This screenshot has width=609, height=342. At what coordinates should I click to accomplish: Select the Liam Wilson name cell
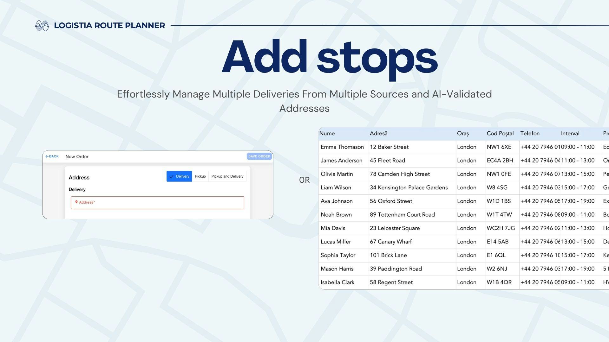[x=344, y=188]
